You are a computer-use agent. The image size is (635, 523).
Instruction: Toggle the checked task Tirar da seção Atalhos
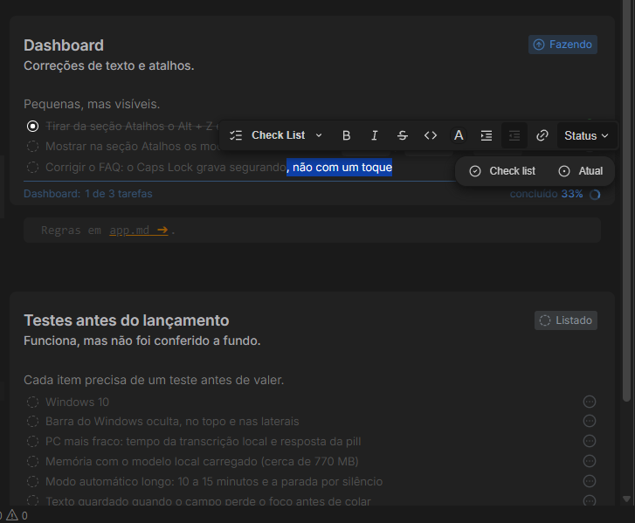point(33,127)
